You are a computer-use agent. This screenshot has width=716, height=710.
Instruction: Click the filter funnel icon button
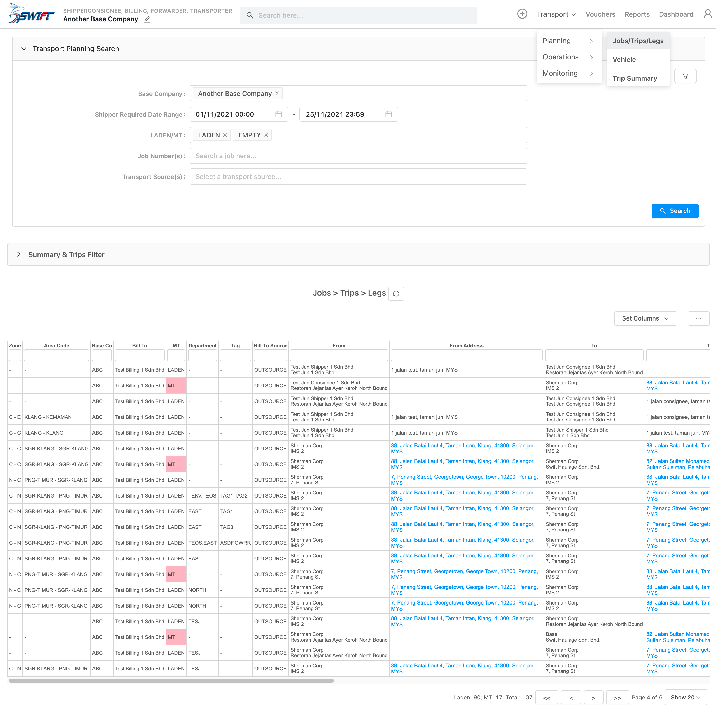coord(685,76)
